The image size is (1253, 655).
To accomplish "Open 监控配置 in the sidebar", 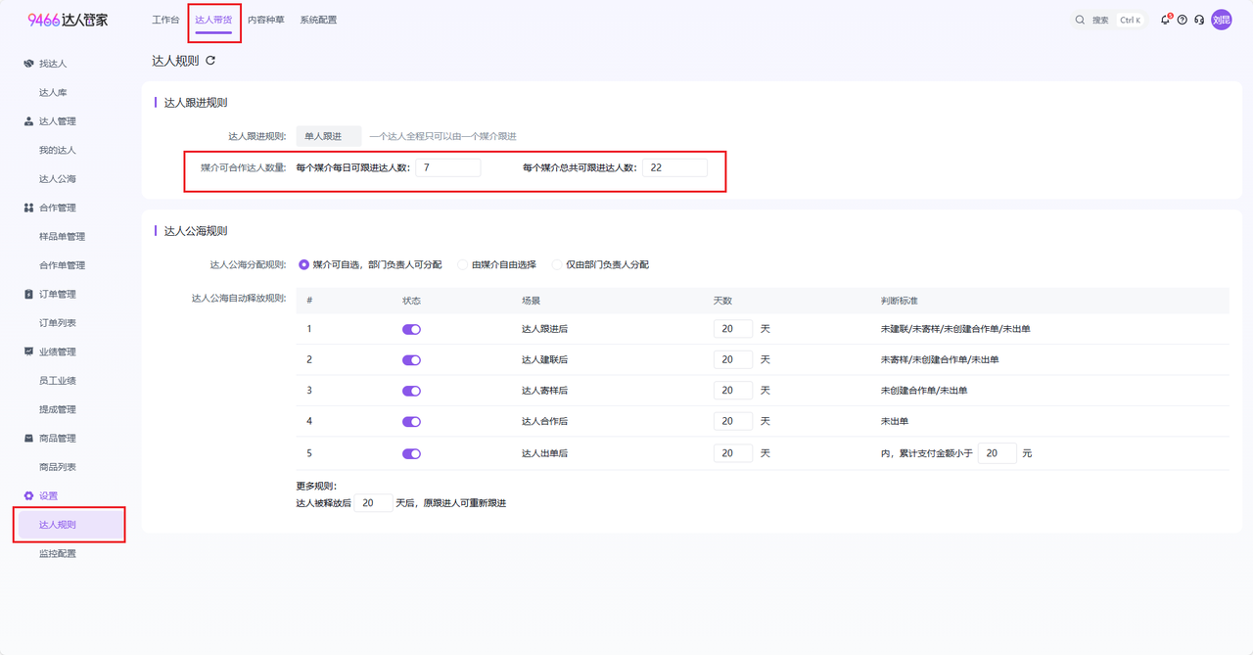I will (57, 553).
